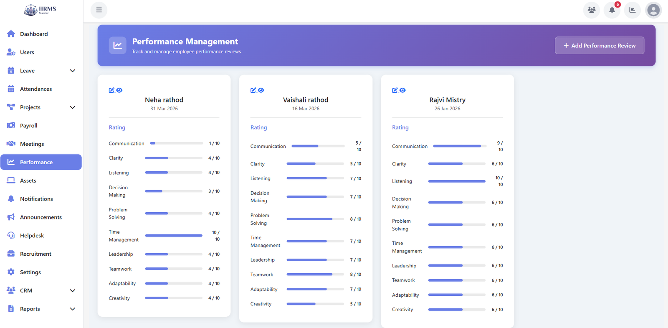Click Neha rathod's Communication rating bar
The width and height of the screenshot is (668, 328).
pos(177,143)
